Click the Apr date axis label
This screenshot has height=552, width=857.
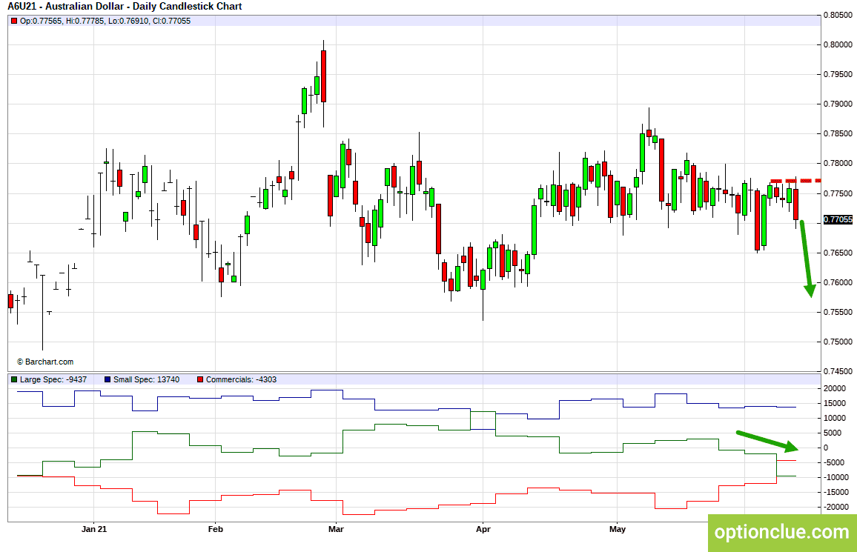click(x=483, y=529)
